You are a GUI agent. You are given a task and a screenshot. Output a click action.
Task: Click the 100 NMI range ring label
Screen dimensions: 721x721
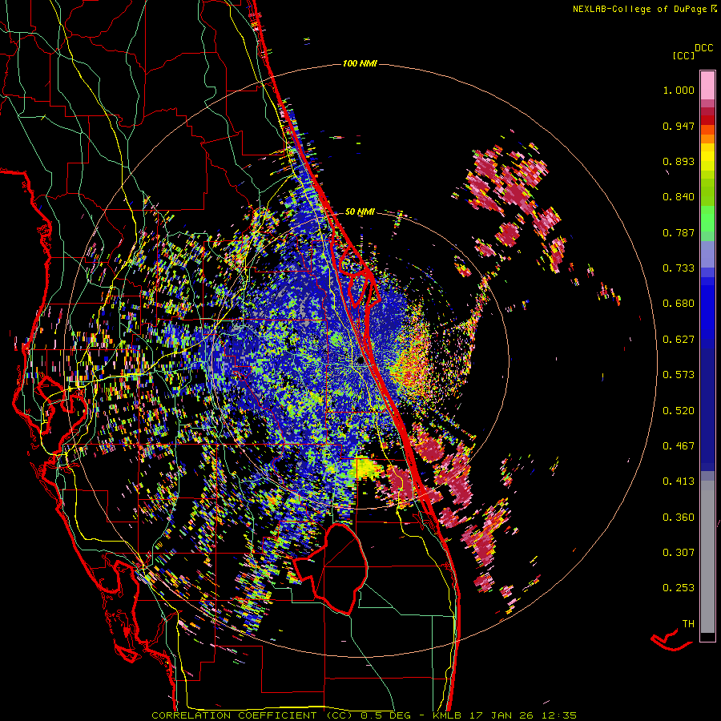[x=360, y=63]
